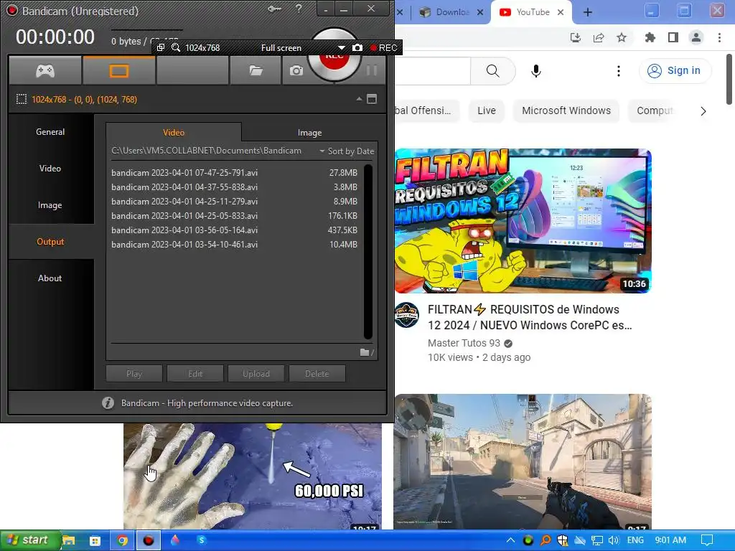Open Chrome three-dot menu

(x=719, y=37)
